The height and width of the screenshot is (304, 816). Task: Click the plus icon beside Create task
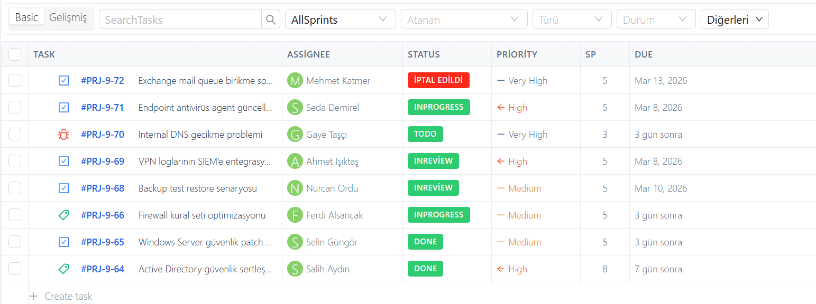(34, 296)
